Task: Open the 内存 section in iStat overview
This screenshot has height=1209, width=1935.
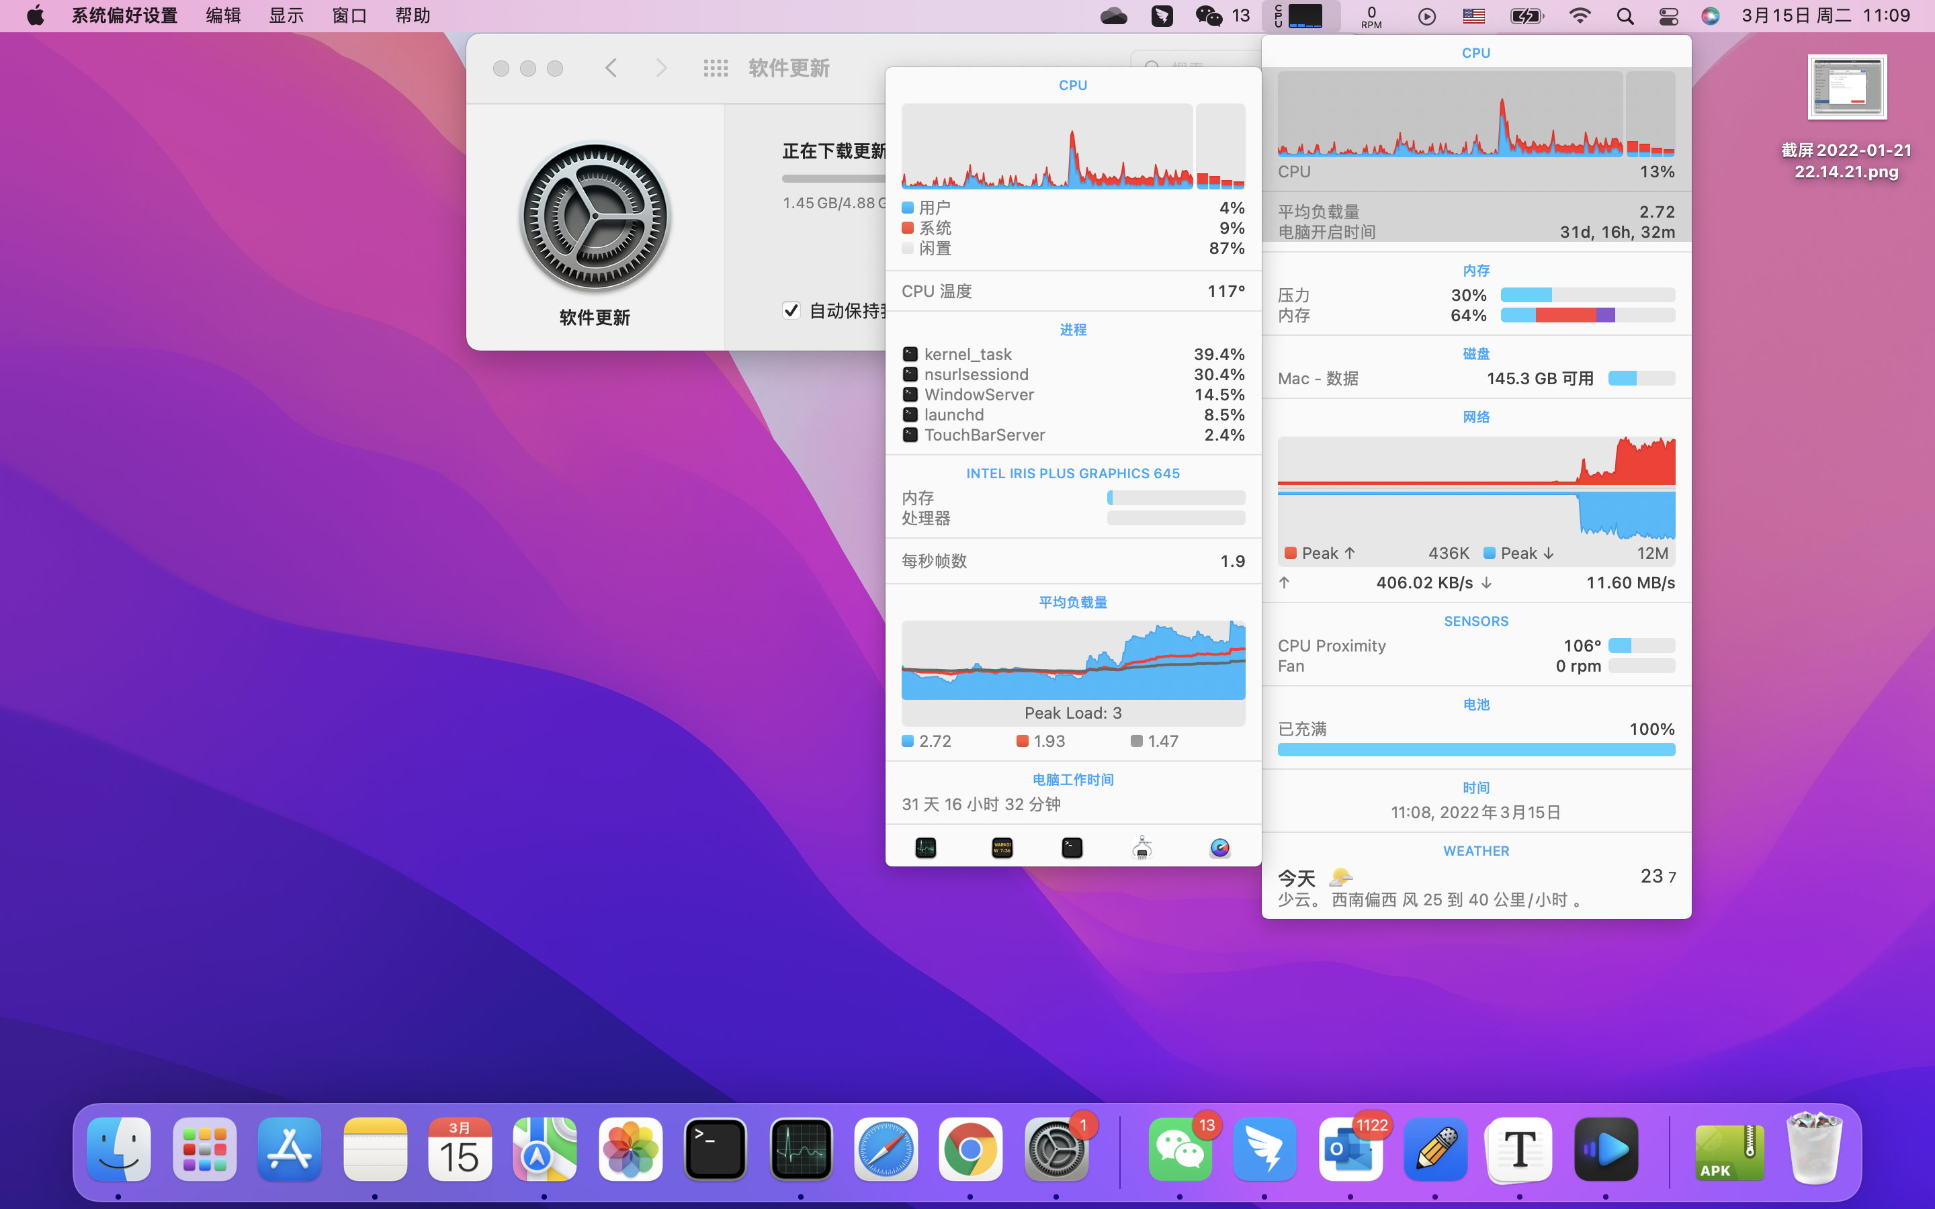Action: [1476, 294]
